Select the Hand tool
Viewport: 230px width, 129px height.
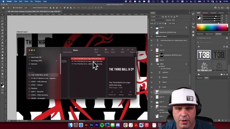point(3,74)
